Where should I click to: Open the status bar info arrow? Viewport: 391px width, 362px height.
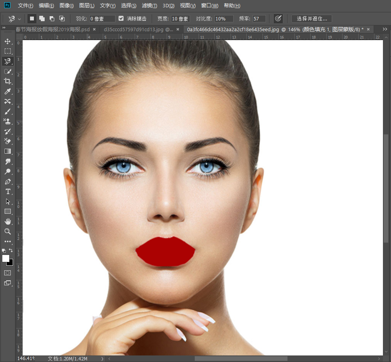coord(102,359)
